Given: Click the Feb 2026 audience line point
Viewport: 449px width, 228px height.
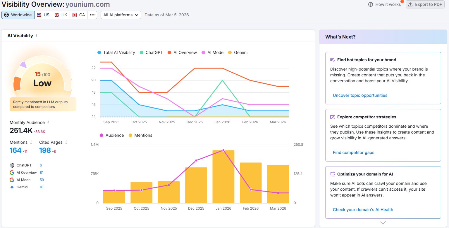Looking at the screenshot, I should coord(251,190).
